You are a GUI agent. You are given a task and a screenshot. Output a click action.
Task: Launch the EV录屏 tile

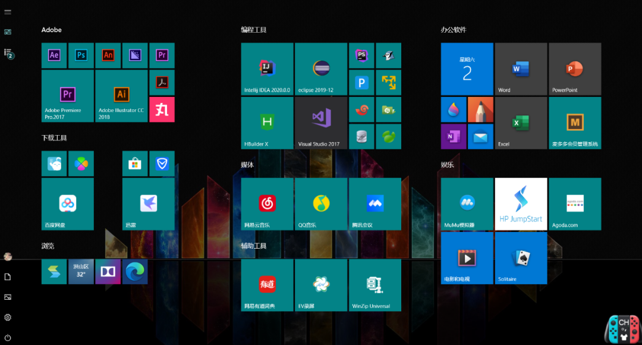[x=322, y=285]
